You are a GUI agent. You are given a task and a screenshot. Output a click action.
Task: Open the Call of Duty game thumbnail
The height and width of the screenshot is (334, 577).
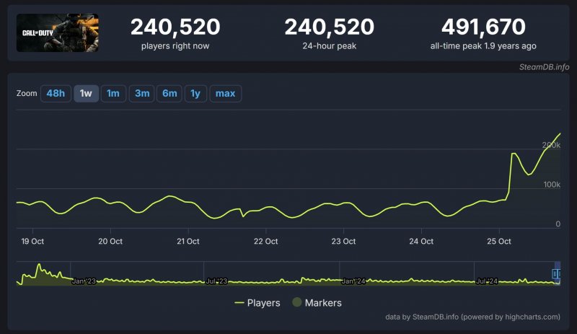pyautogui.click(x=58, y=32)
